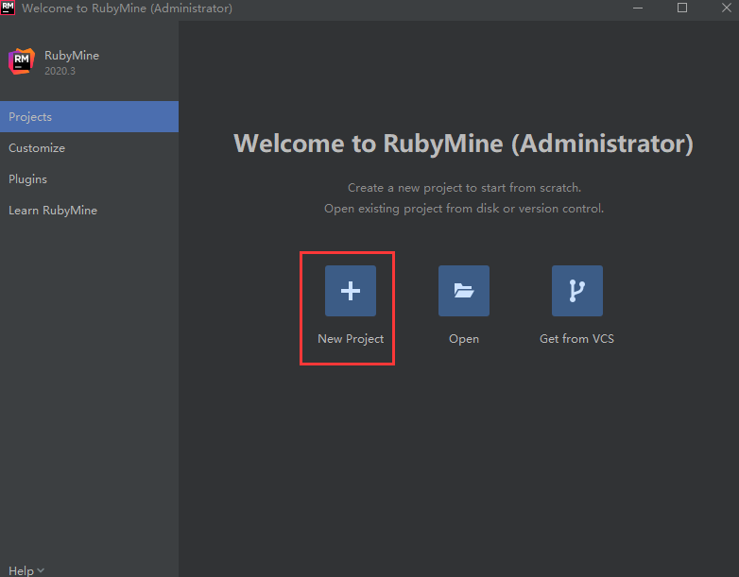Screen dimensions: 739x577
Task: Click the Get from VCS branch icon
Action: (x=576, y=291)
